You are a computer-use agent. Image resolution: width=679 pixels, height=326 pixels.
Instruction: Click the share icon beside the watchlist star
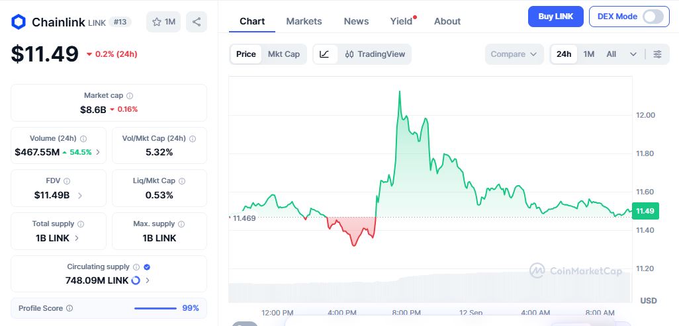196,22
